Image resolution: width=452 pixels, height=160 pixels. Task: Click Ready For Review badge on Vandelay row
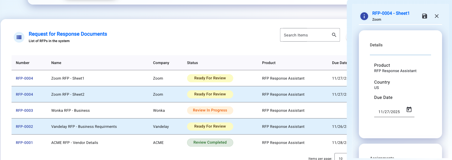tap(210, 126)
